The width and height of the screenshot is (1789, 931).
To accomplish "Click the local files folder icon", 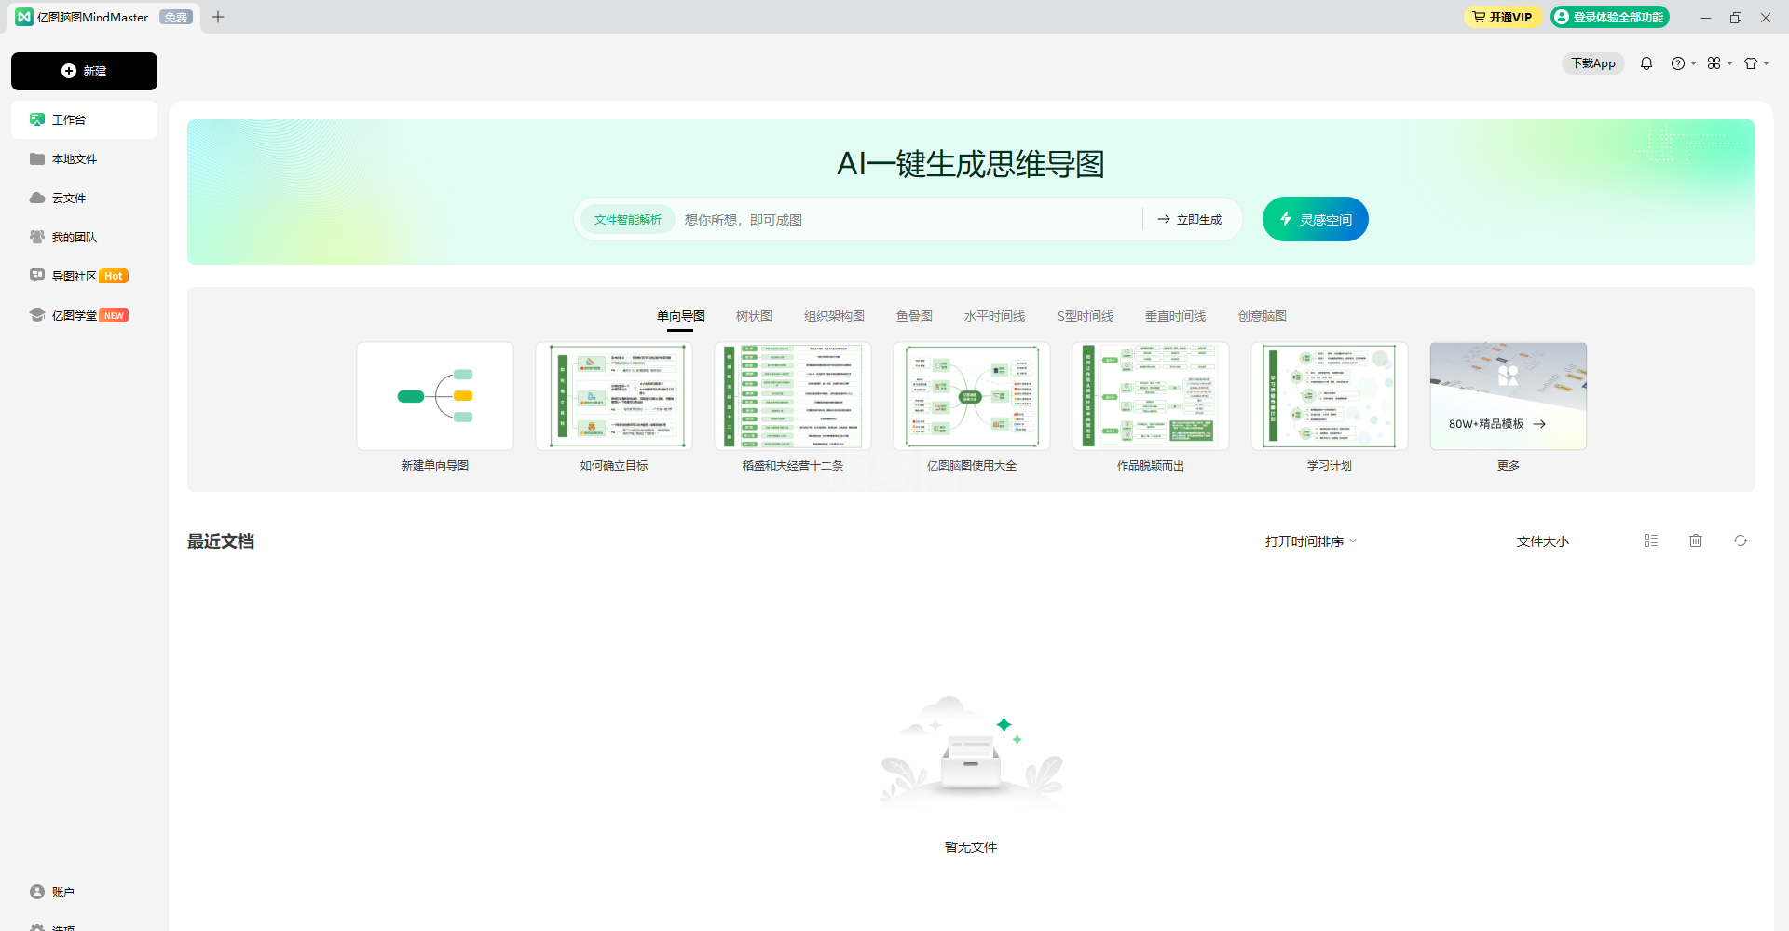I will click(37, 158).
